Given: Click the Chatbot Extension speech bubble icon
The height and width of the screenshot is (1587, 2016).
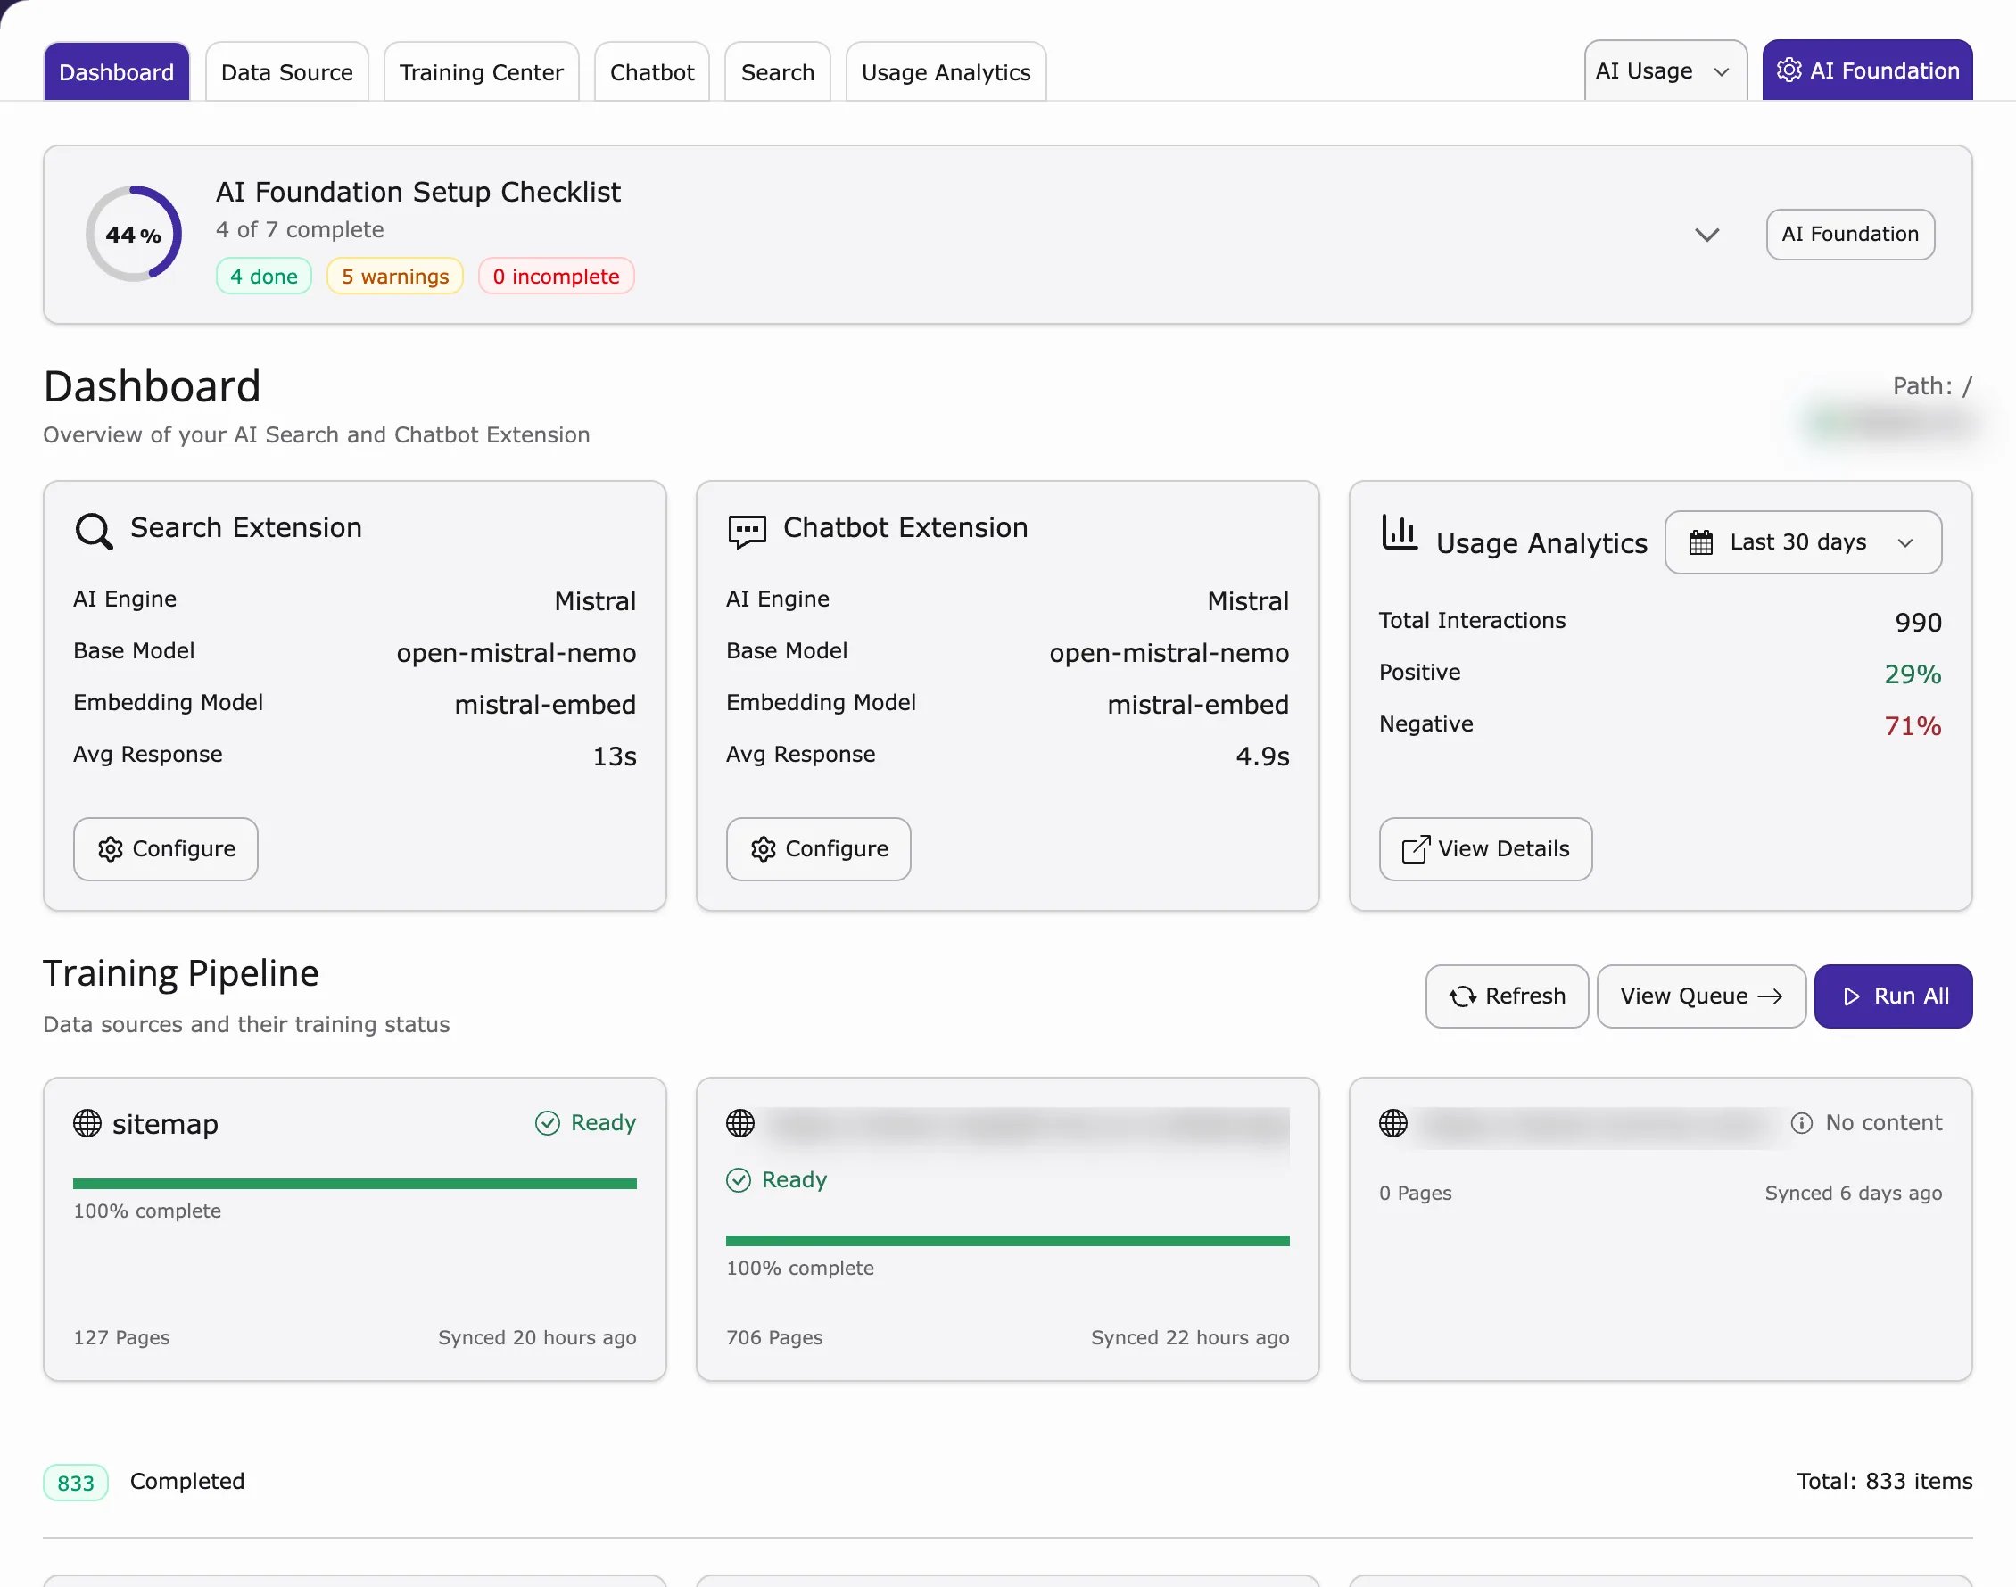Looking at the screenshot, I should pos(747,532).
